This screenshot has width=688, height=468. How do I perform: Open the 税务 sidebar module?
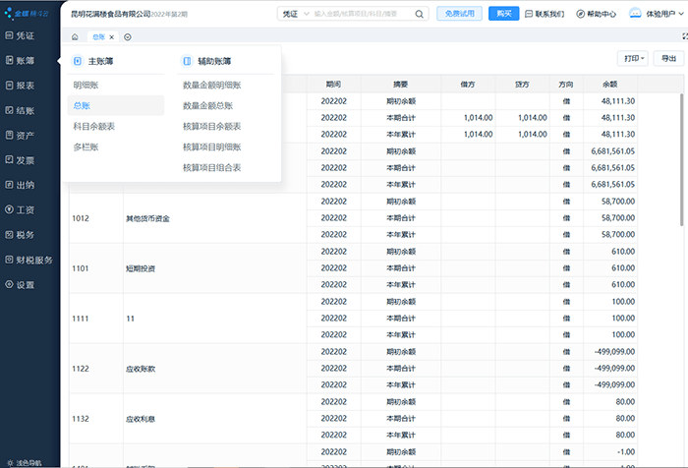tap(20, 235)
